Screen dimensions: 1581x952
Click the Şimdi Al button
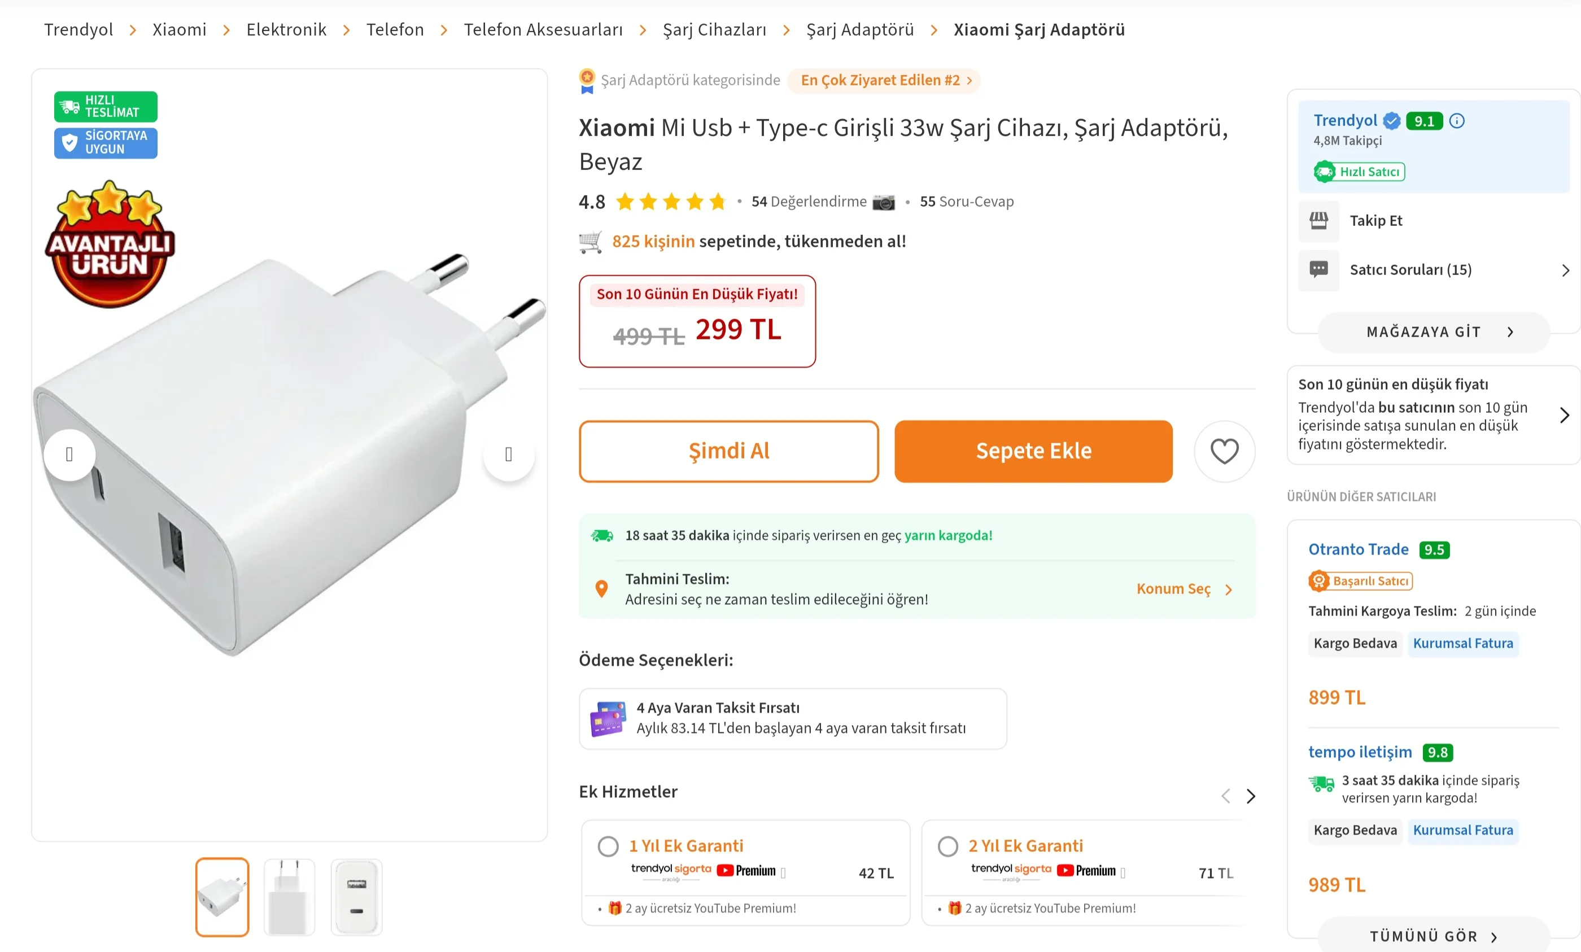pyautogui.click(x=728, y=451)
